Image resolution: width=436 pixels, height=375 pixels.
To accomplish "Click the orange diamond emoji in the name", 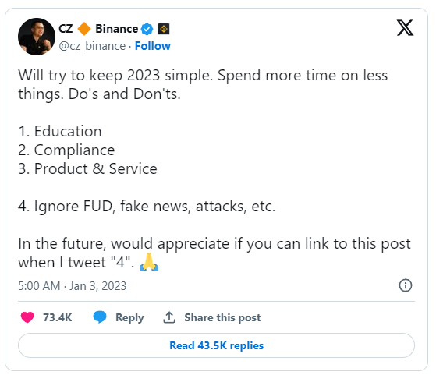I will 84,29.
